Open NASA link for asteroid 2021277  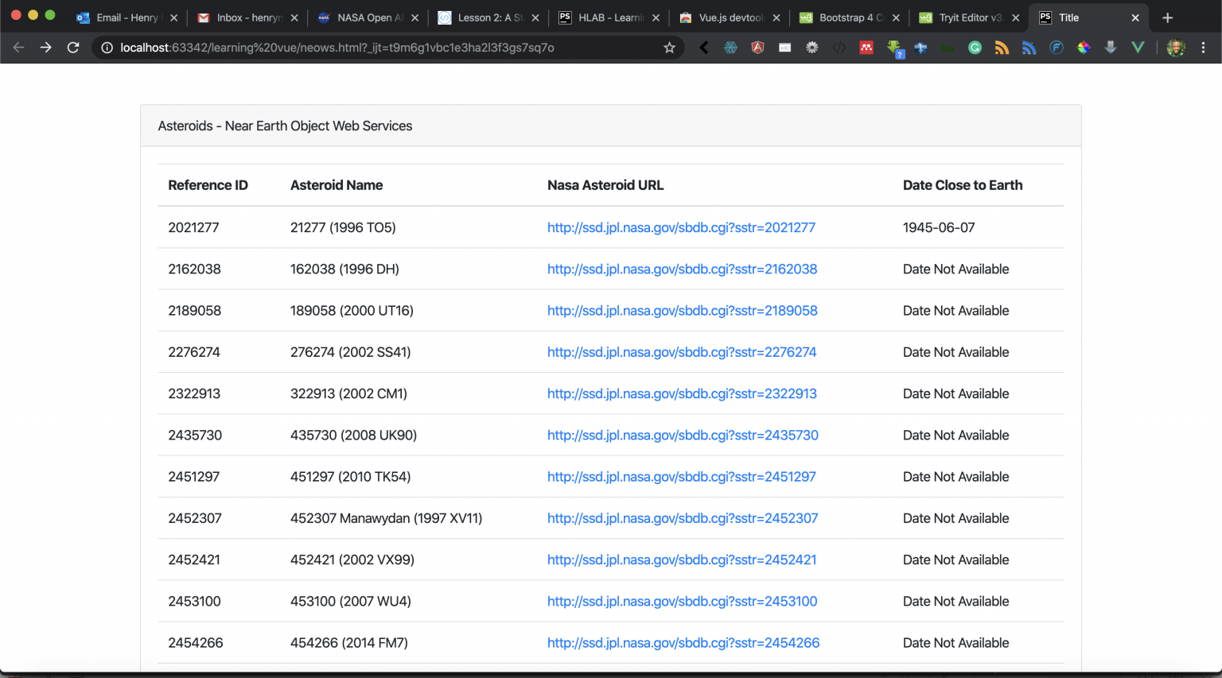coord(681,227)
